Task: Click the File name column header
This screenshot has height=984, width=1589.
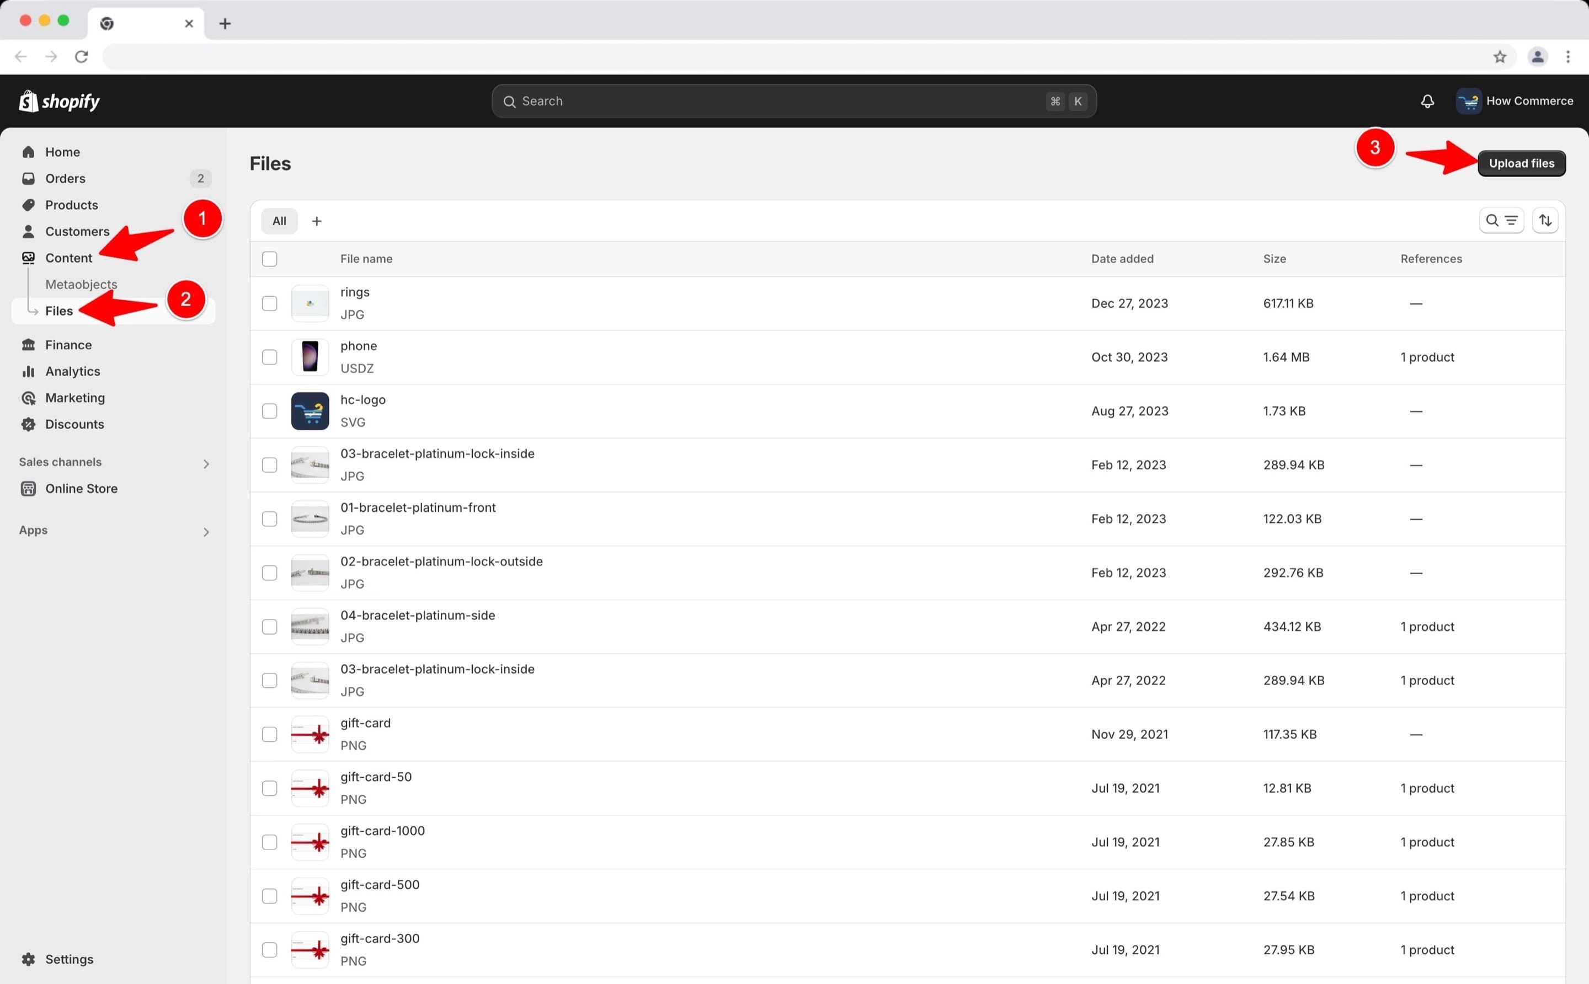Action: click(x=366, y=259)
